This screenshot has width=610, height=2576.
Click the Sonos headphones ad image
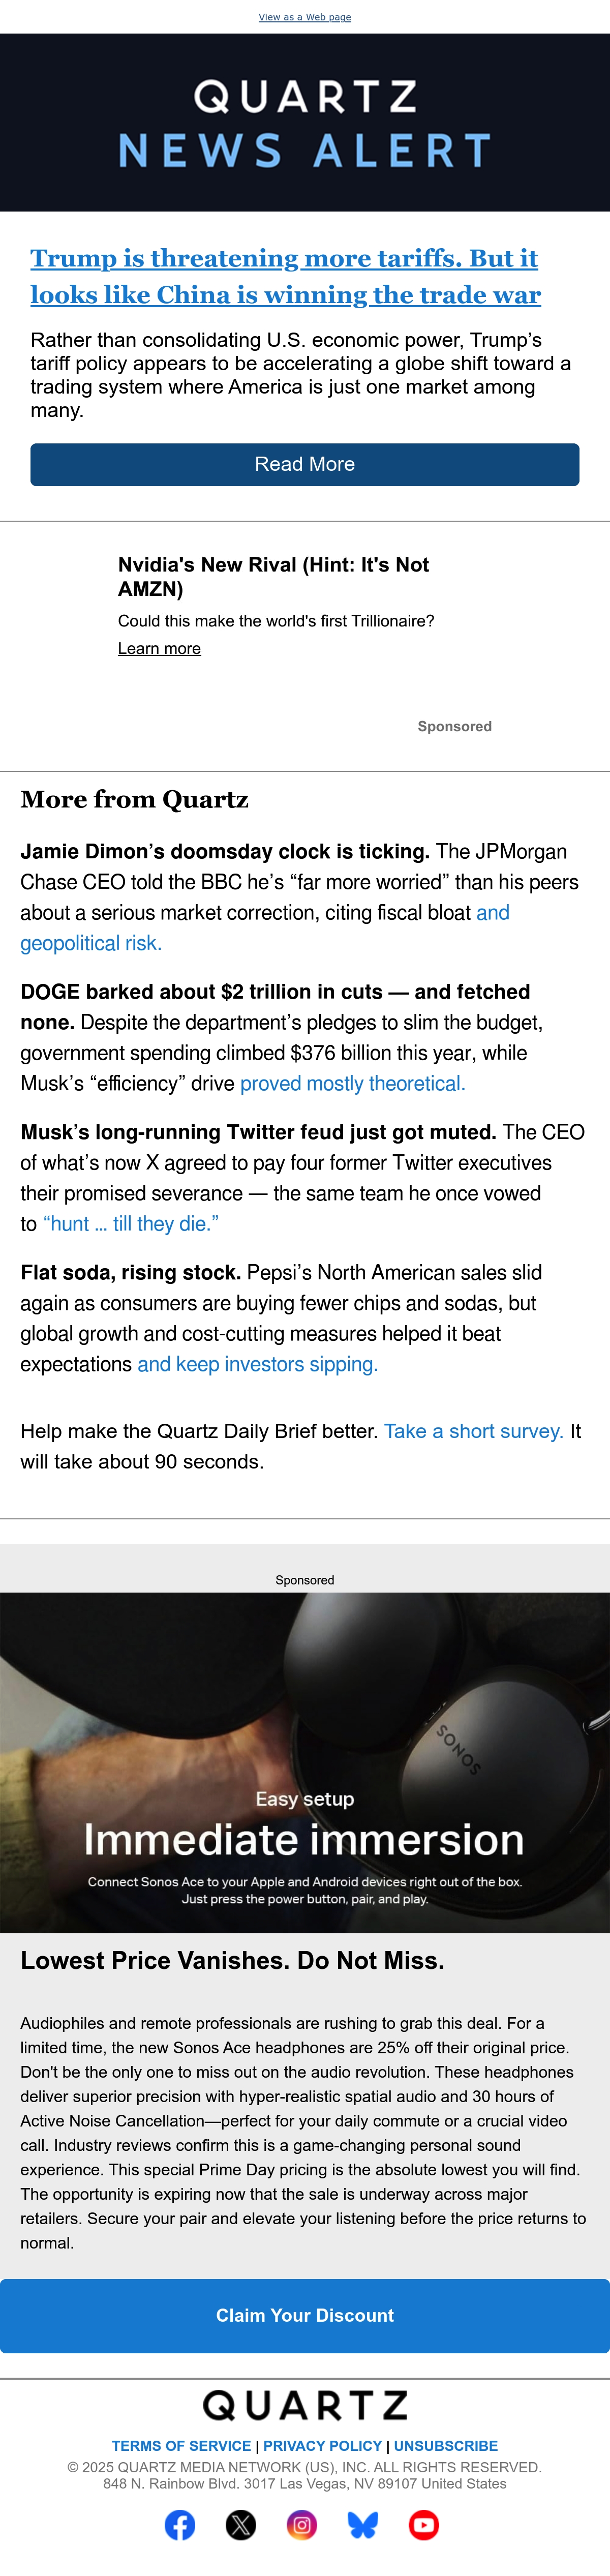click(305, 1762)
